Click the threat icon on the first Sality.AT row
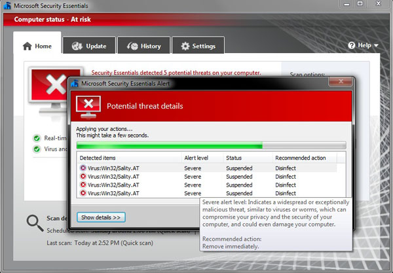Image resolution: width=393 pixels, height=273 pixels. coord(83,168)
